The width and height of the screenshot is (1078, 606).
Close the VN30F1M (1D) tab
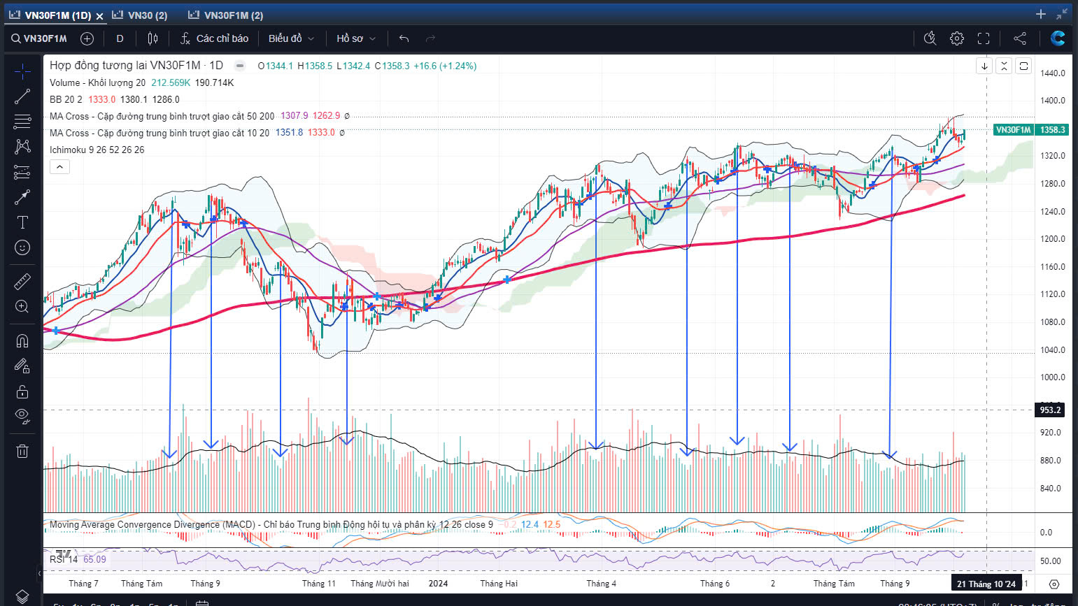[x=99, y=15]
